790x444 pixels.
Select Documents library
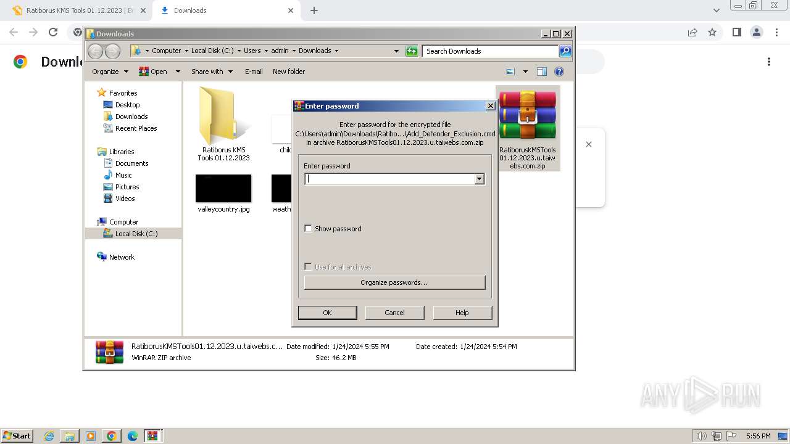tap(131, 163)
